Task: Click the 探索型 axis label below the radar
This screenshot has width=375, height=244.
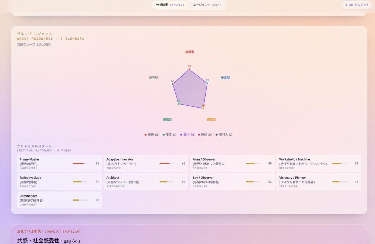Action: pos(211,120)
